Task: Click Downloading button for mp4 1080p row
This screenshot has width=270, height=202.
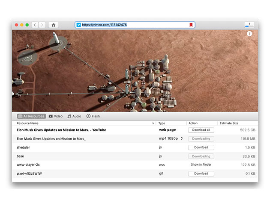Action: pyautogui.click(x=201, y=139)
